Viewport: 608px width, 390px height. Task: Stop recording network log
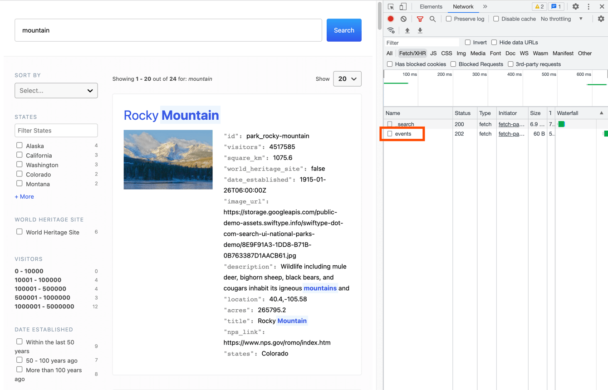click(x=391, y=19)
